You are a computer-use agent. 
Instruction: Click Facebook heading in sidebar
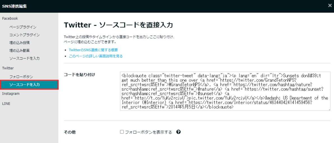pos(10,18)
